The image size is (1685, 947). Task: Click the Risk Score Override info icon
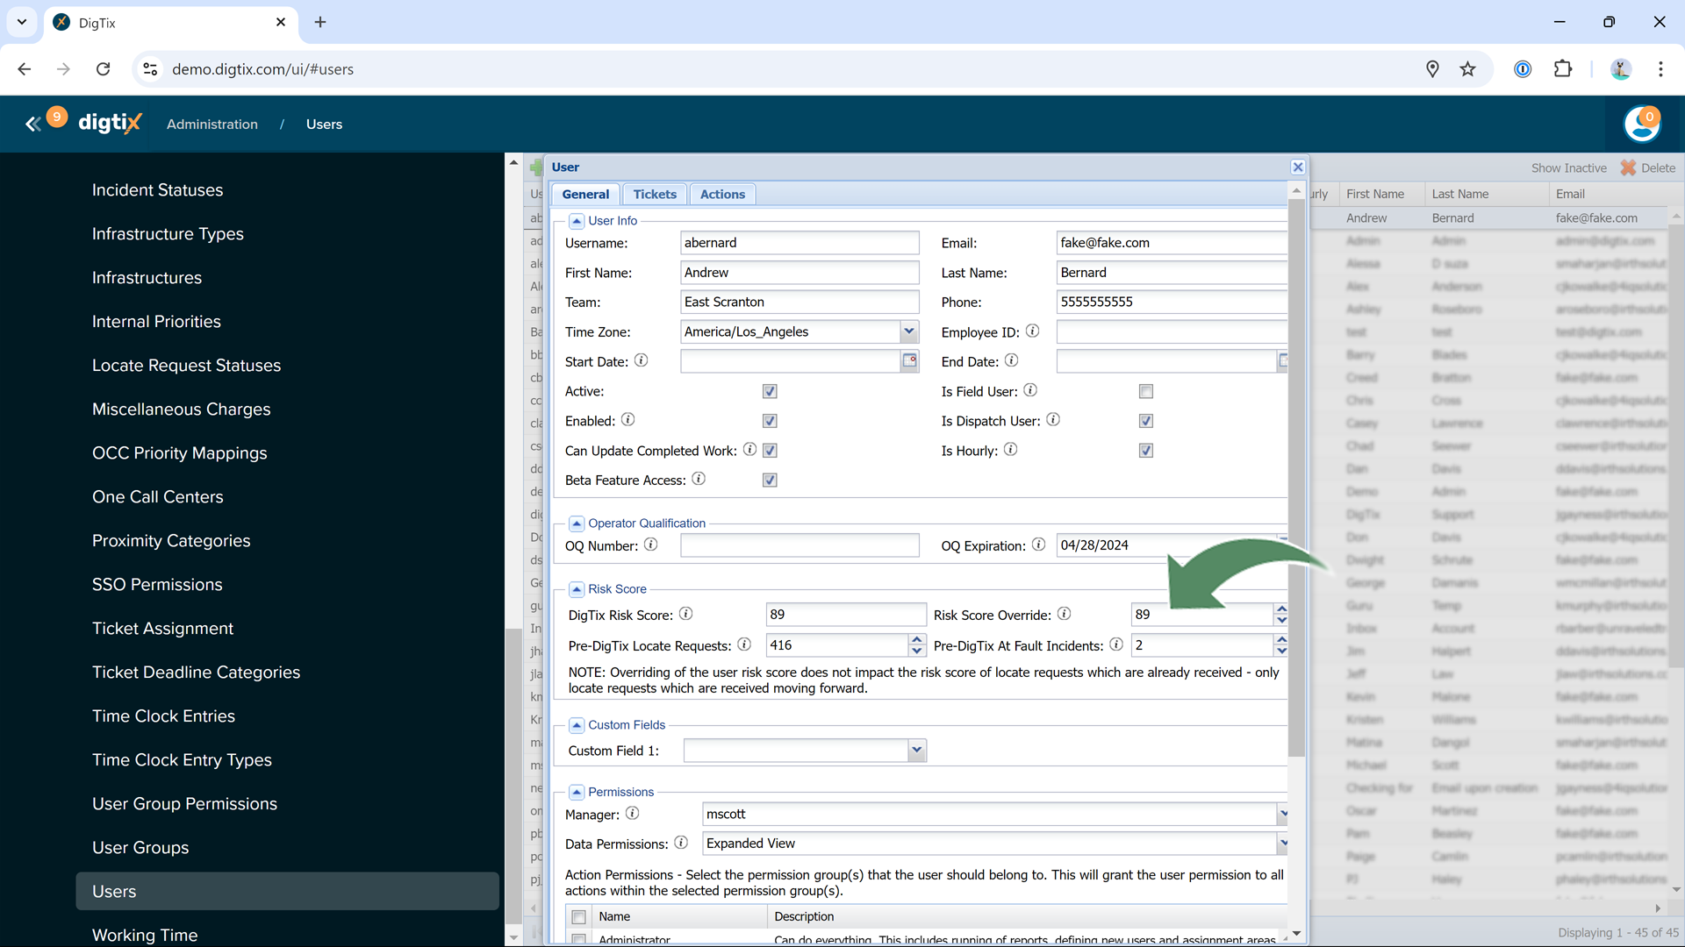(1064, 614)
